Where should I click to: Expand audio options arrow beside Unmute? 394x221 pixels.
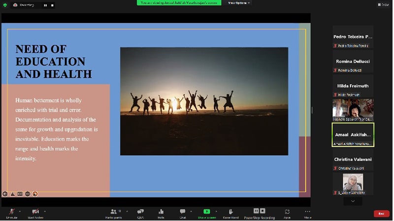[20, 211]
